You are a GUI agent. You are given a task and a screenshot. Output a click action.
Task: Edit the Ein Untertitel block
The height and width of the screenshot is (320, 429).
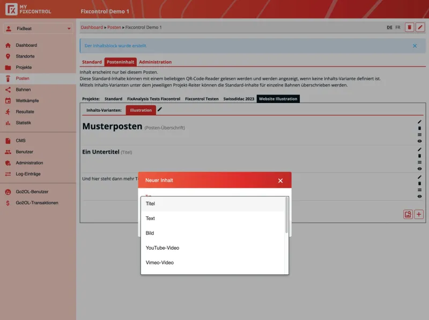point(419,149)
